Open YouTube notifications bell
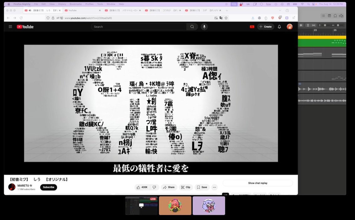The height and width of the screenshot is (220, 355). [279, 27]
